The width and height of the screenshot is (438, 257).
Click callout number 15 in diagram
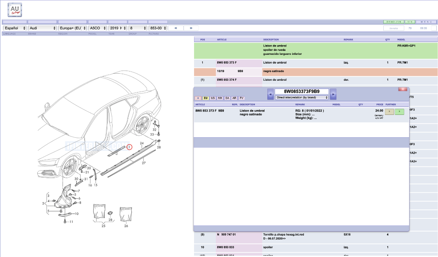point(95,185)
